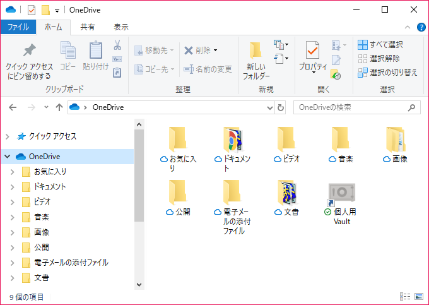Open the Quick Access Toolbar customize dropdown
This screenshot has height=305, width=429.
click(57, 10)
